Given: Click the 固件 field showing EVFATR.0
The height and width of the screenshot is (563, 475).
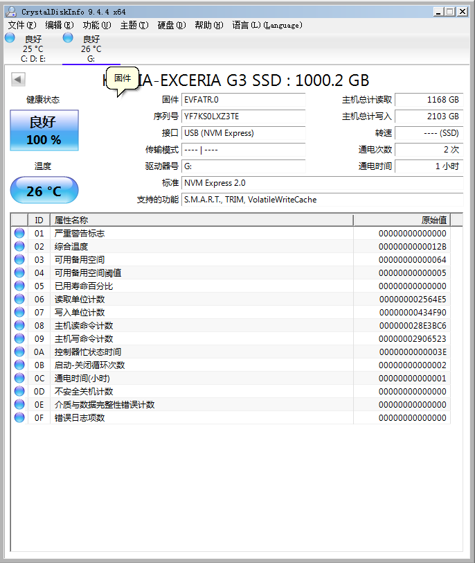Looking at the screenshot, I should pos(244,100).
